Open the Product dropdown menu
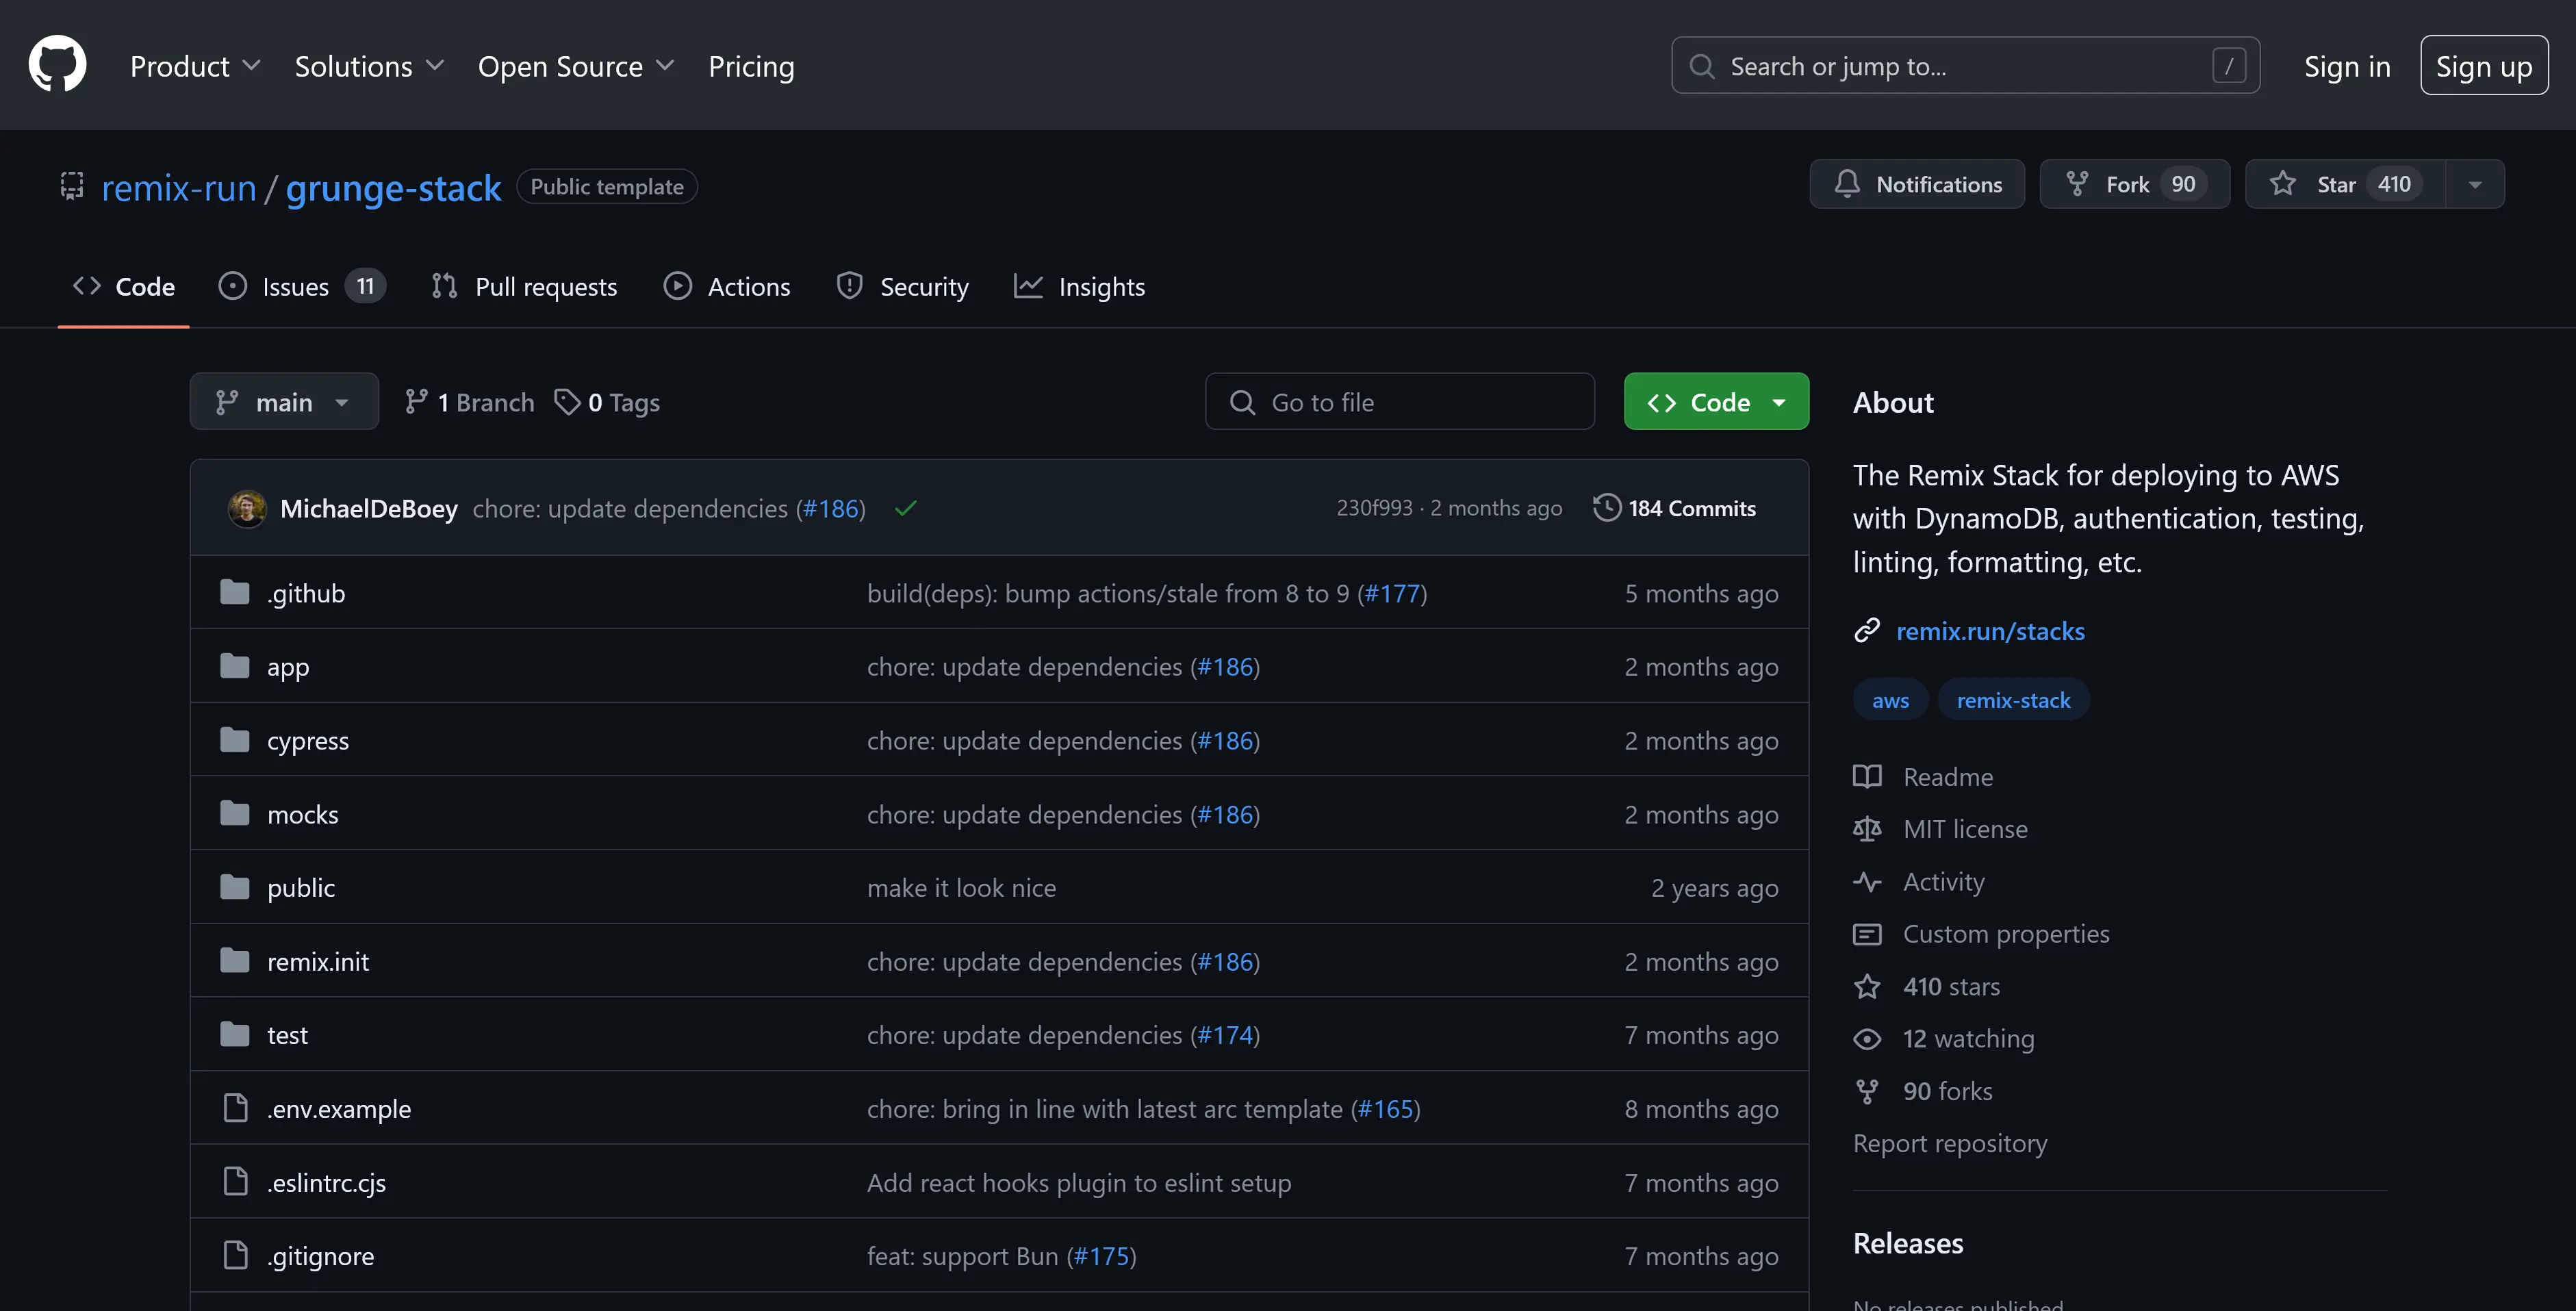 (195, 66)
